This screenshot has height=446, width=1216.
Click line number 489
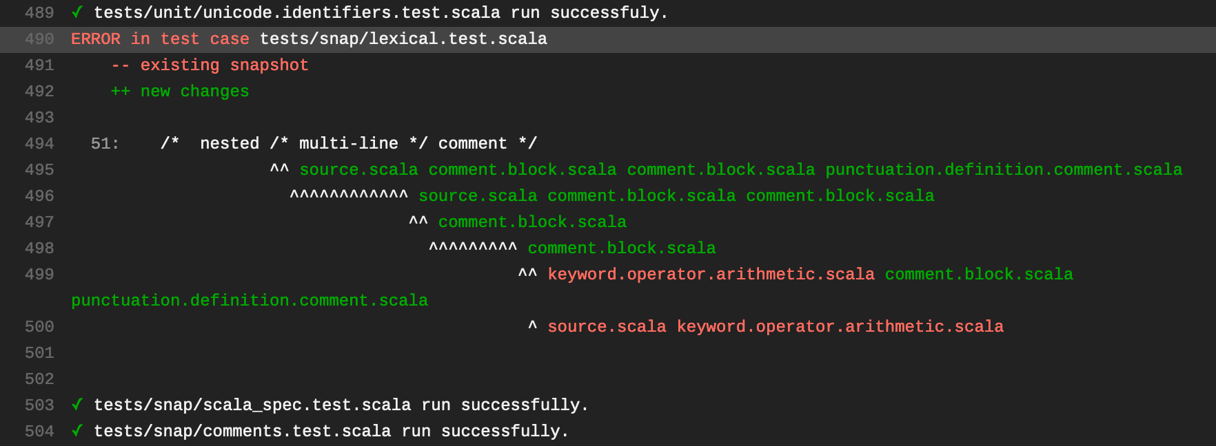pyautogui.click(x=39, y=13)
